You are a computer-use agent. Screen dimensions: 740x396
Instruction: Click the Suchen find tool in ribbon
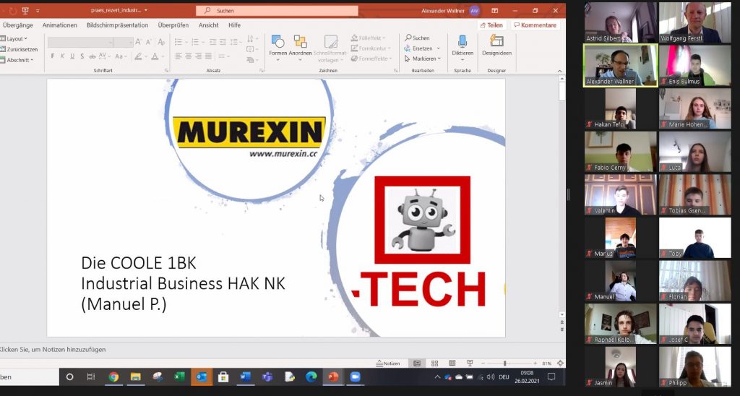pyautogui.click(x=417, y=38)
